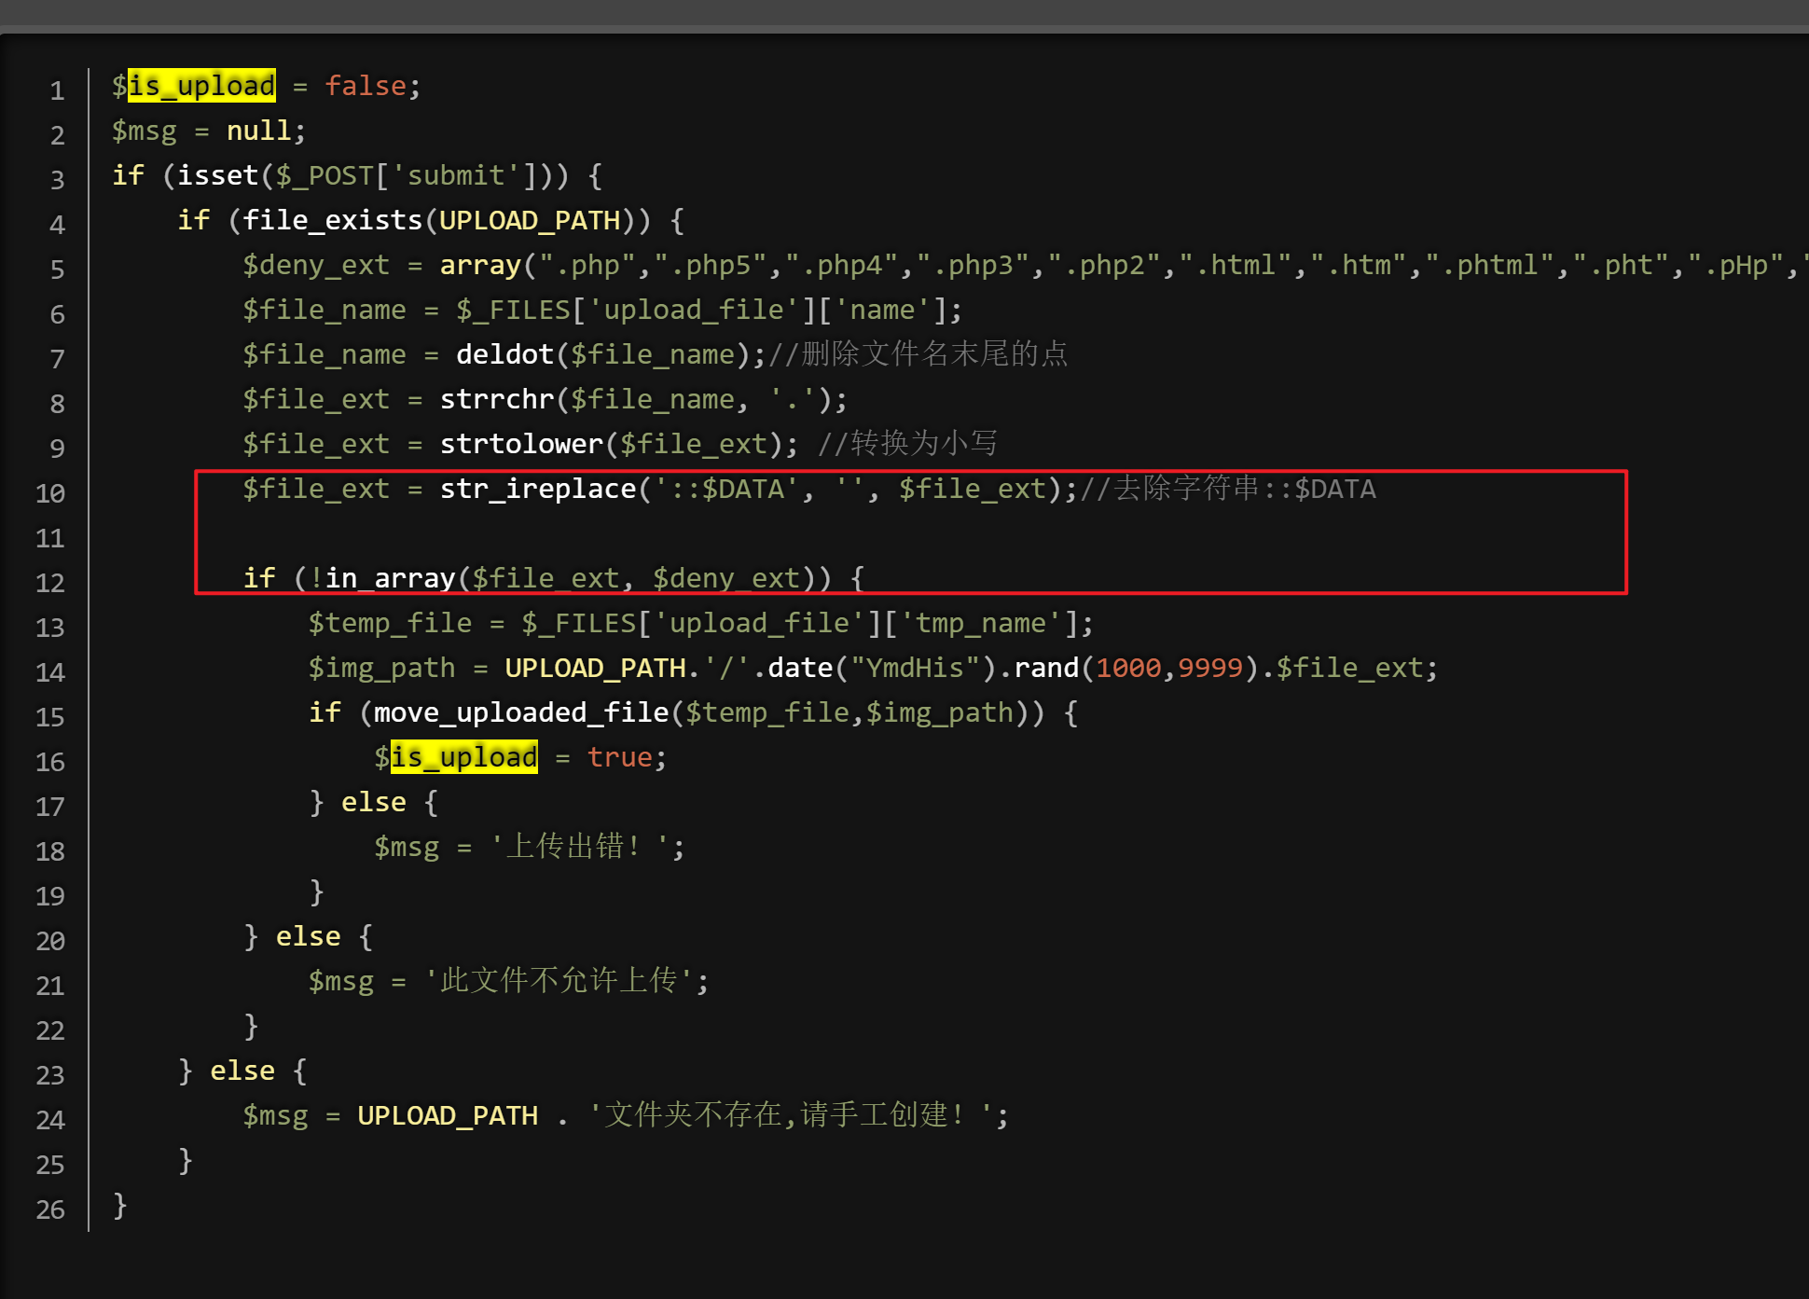Click the number 9999 in rand call
The image size is (1809, 1299).
coord(1209,668)
